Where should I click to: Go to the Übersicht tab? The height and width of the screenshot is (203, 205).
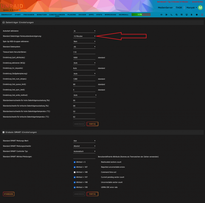[7, 15]
